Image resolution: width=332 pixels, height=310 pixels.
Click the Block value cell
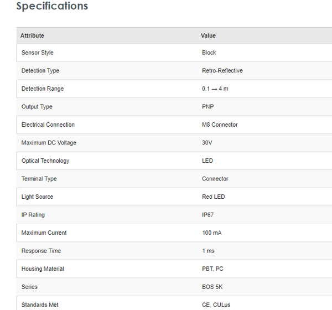209,53
